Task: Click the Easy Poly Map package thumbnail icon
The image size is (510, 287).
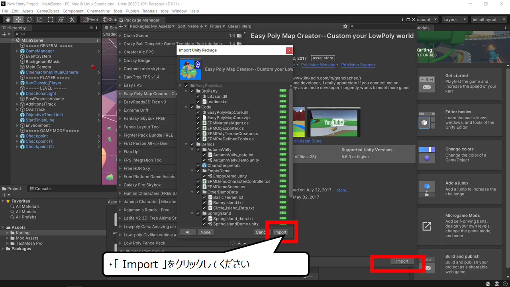Action: [190, 69]
